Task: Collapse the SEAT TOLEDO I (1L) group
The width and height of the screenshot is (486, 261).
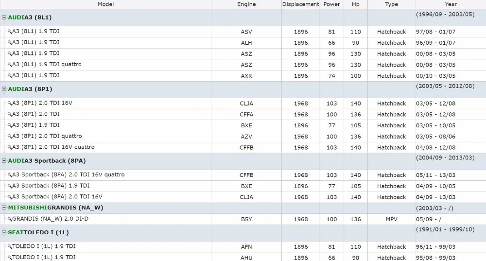Action: [x=4, y=232]
